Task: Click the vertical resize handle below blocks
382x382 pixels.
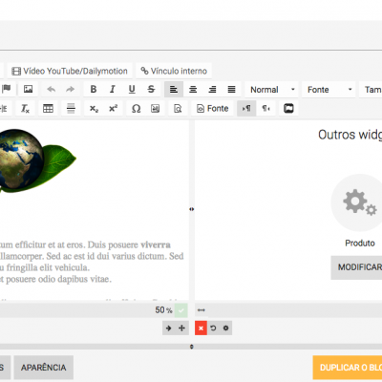Action: pos(192,347)
